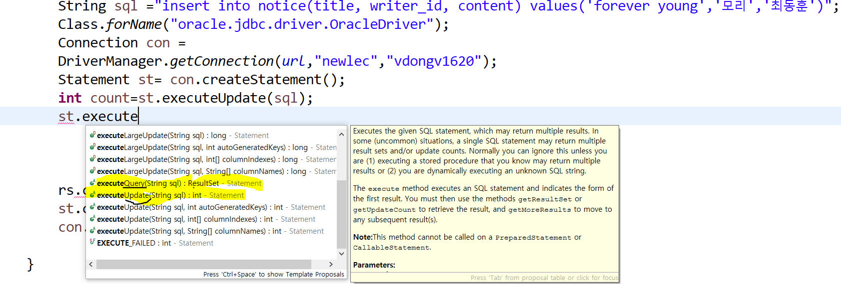
Task: Pick executeLargeUpdate with int autoGeneratedKeys proposal
Action: click(212, 147)
